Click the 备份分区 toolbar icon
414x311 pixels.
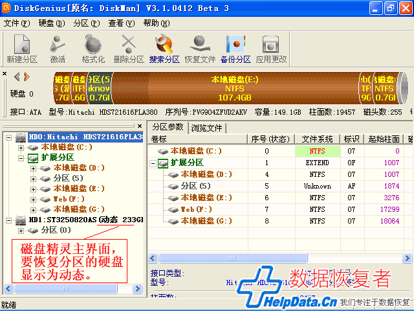[235, 49]
